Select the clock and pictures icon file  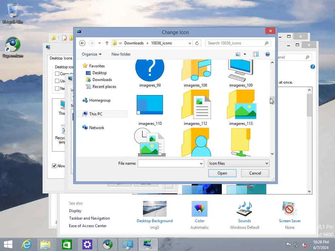[150, 142]
